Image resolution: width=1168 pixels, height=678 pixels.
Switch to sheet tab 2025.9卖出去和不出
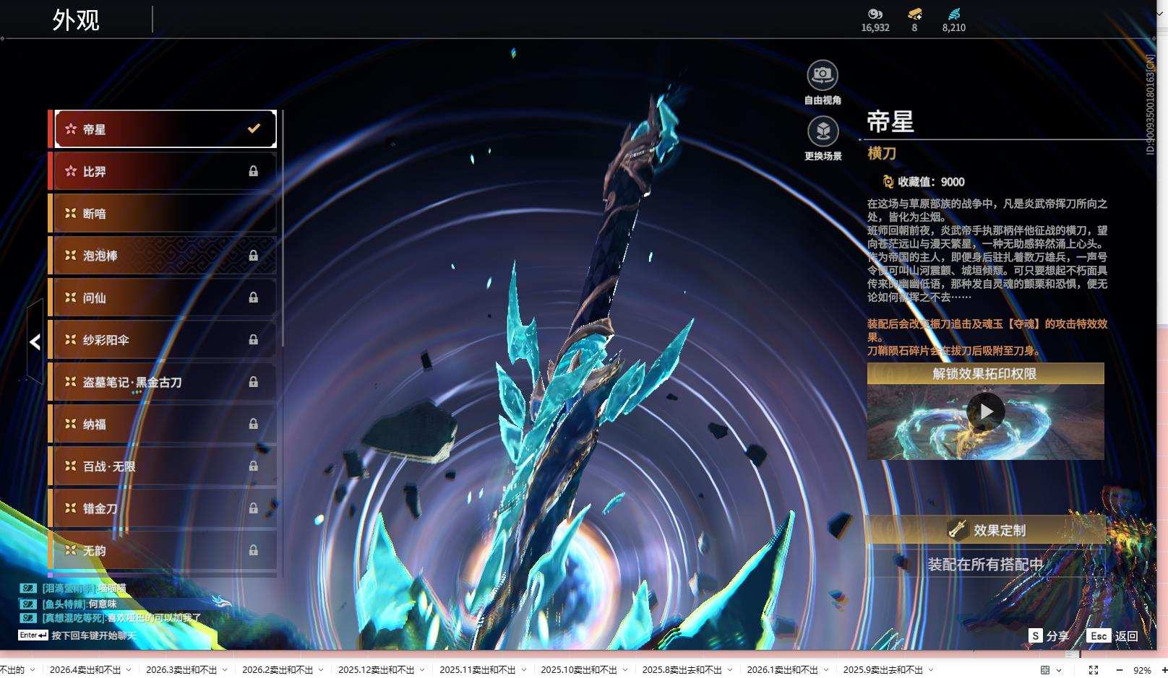tap(883, 670)
